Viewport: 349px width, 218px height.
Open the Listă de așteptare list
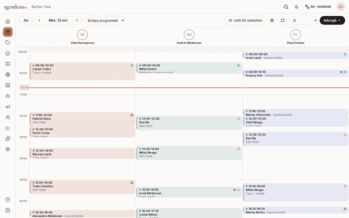click(x=245, y=20)
